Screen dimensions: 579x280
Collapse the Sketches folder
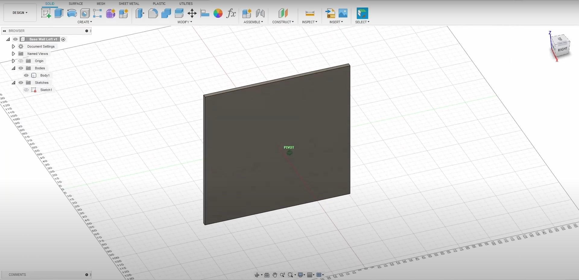14,83
